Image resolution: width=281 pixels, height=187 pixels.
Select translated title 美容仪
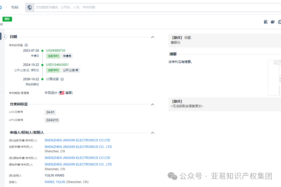point(176,42)
